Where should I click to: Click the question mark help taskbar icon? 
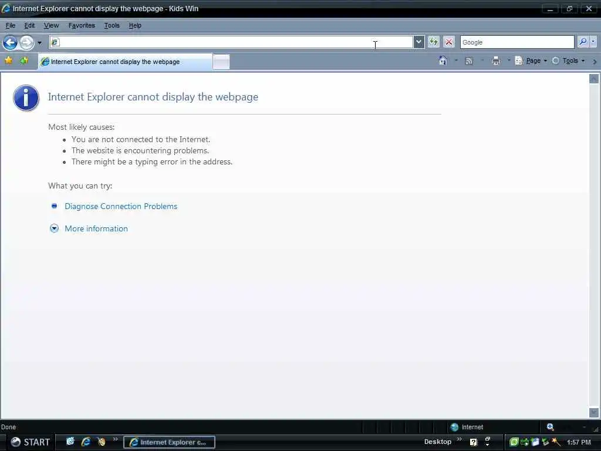pos(474,442)
